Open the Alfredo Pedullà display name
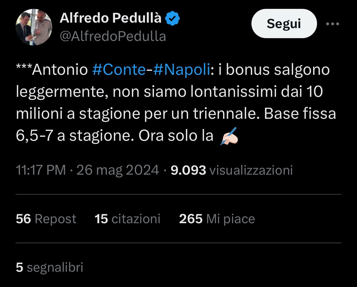The image size is (357, 287). pyautogui.click(x=110, y=19)
